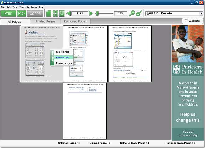This screenshot has height=148, width=205.
Task: Click the 28% zoom percentage field
Action: [x=120, y=13]
